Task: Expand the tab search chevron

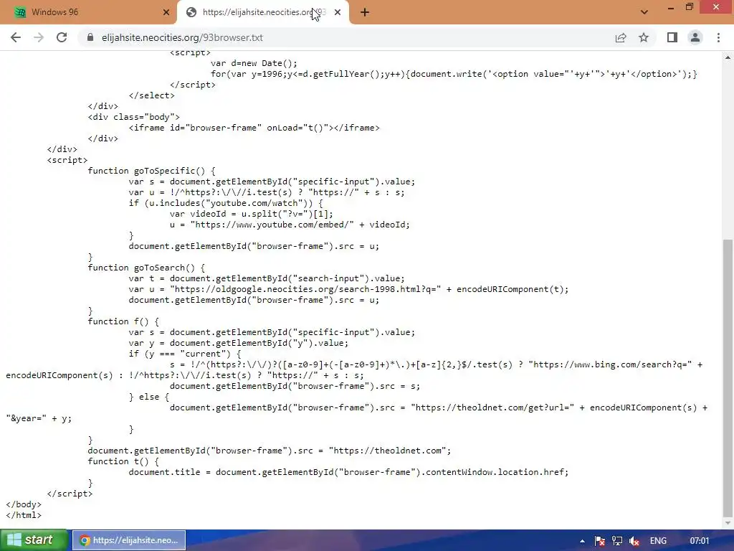Action: (x=644, y=12)
